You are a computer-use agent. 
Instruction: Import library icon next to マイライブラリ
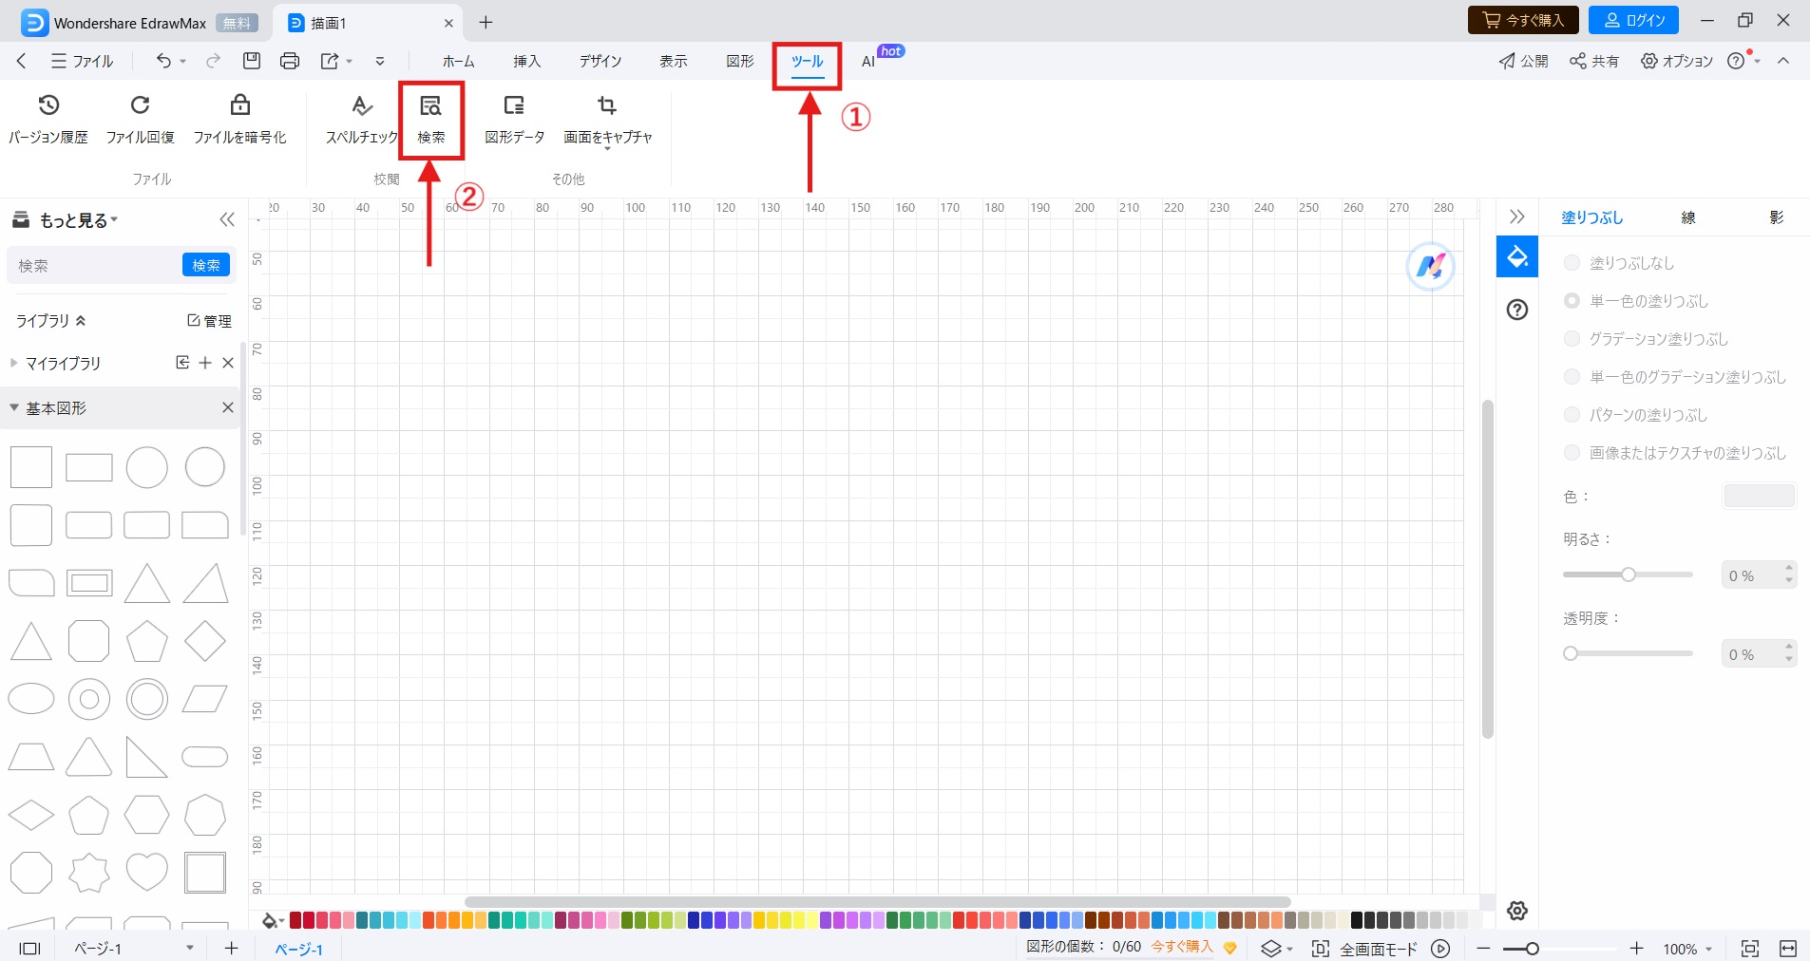182,363
